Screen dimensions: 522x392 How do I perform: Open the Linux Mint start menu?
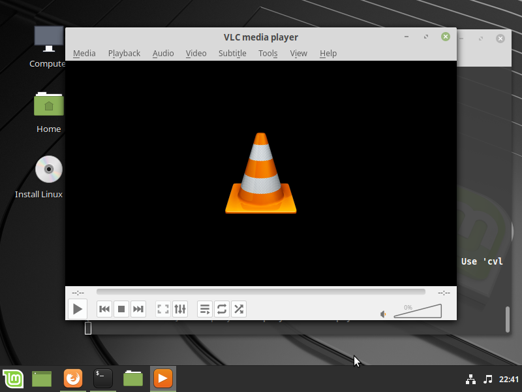pyautogui.click(x=13, y=379)
